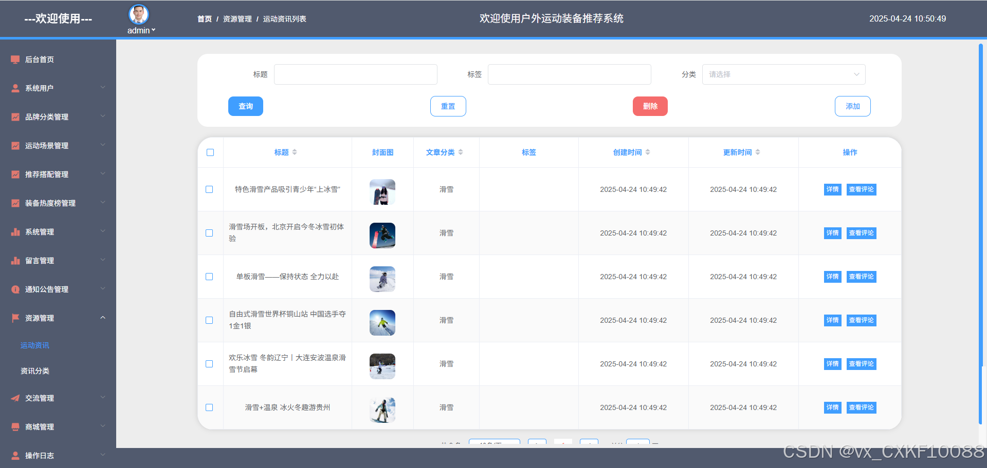Screen dimensions: 987x468
Task: Click the 商城管理 monitor icon
Action: point(15,427)
